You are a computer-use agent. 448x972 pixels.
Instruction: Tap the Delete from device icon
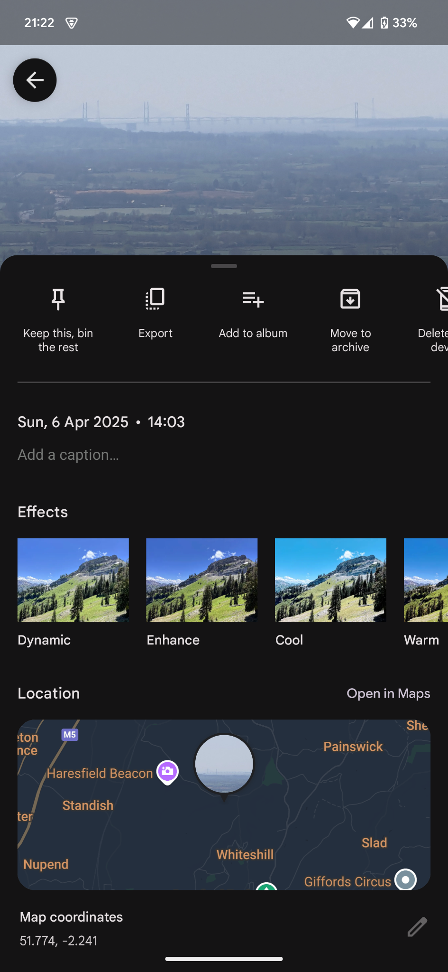pos(442,299)
